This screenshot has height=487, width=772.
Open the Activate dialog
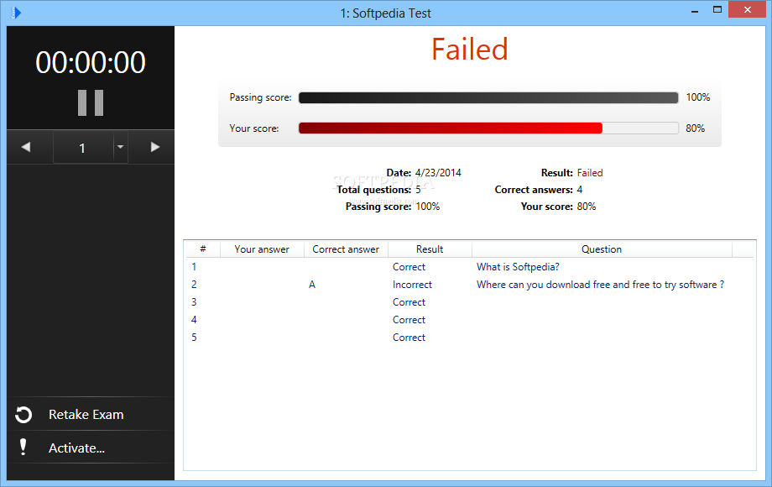click(77, 448)
